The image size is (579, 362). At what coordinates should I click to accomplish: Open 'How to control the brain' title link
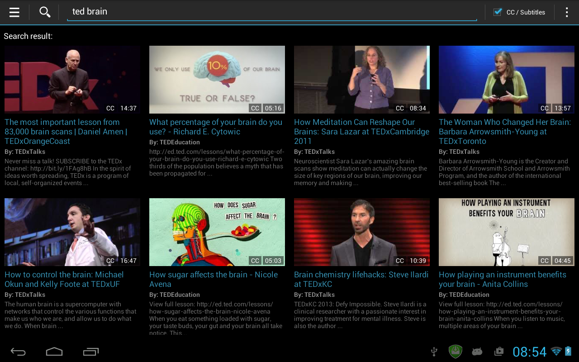click(64, 279)
